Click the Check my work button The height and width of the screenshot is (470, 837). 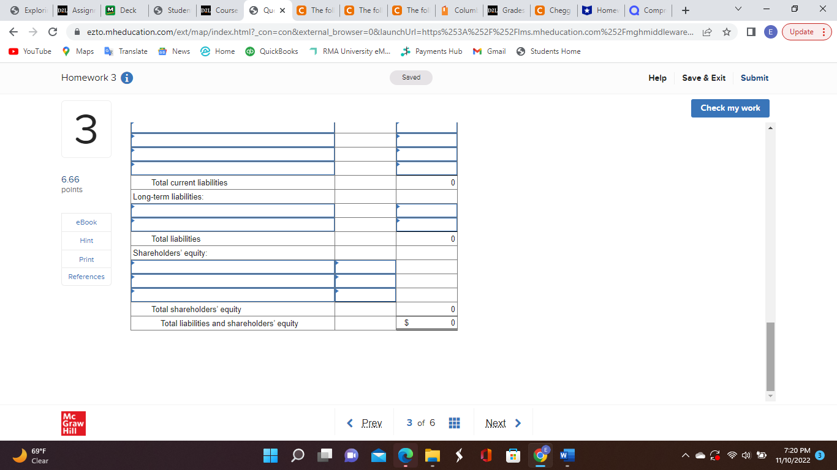pos(730,108)
